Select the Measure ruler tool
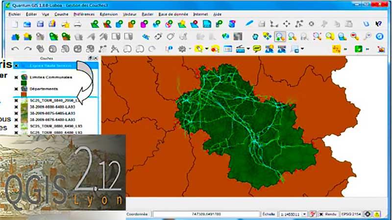 click(240, 49)
